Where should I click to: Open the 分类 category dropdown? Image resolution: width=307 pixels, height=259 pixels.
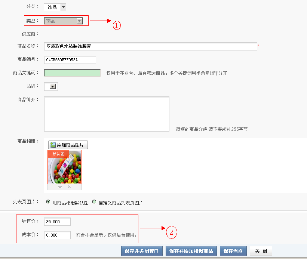tap(62, 7)
